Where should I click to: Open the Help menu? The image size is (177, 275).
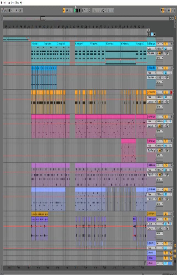tap(21, 2)
